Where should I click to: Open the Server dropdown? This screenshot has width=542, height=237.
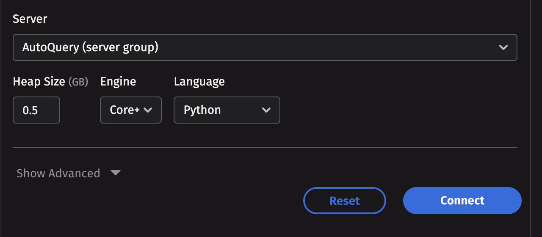point(265,47)
